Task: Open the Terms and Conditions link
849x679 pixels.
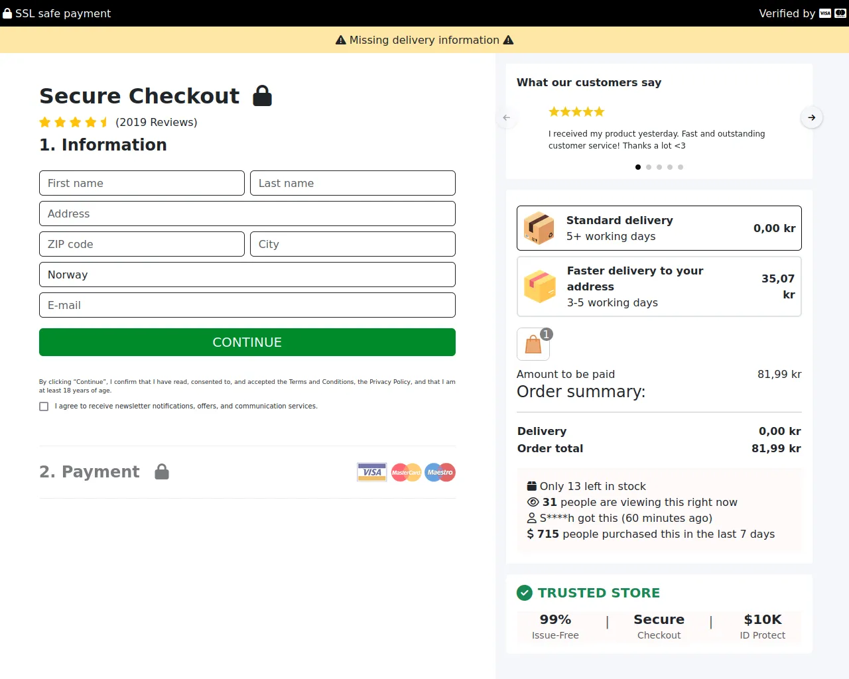Action: coord(322,382)
